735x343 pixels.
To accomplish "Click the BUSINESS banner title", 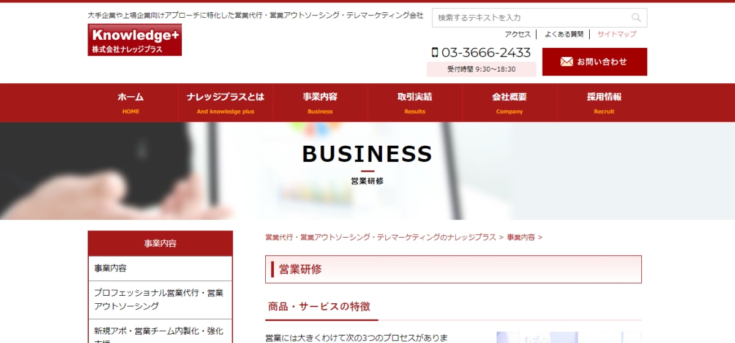I will pos(367,154).
